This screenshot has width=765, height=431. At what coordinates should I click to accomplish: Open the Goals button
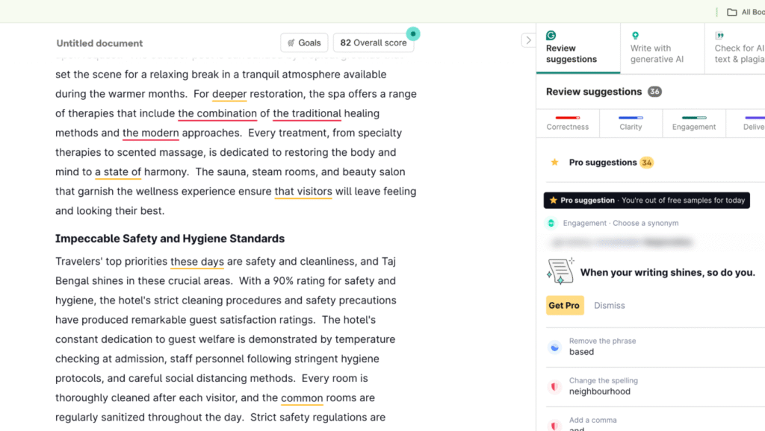pos(303,43)
